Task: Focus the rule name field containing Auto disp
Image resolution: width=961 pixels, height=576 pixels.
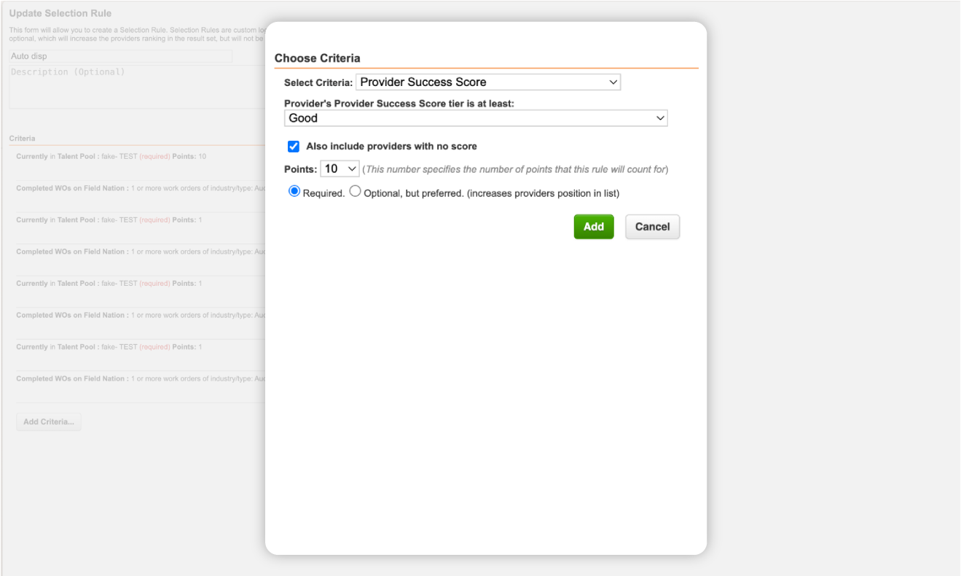Action: pos(120,56)
